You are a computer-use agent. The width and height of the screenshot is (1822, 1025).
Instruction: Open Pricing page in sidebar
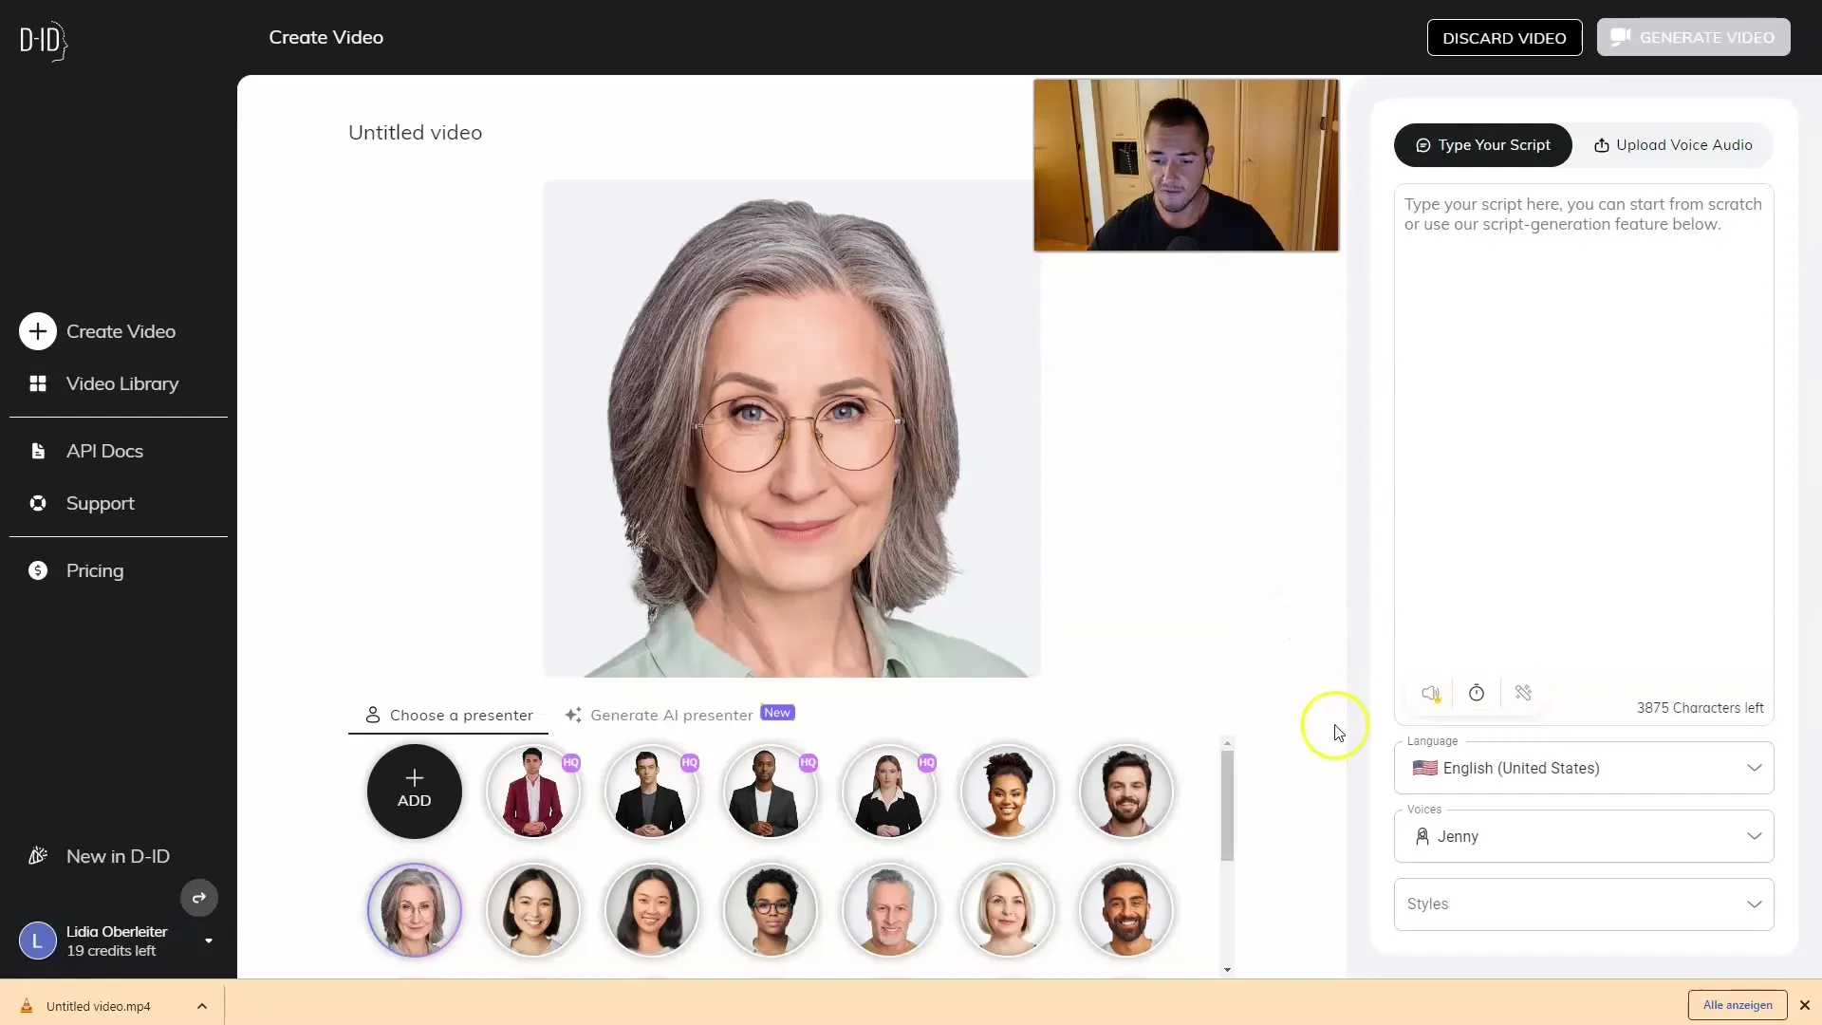tap(95, 570)
